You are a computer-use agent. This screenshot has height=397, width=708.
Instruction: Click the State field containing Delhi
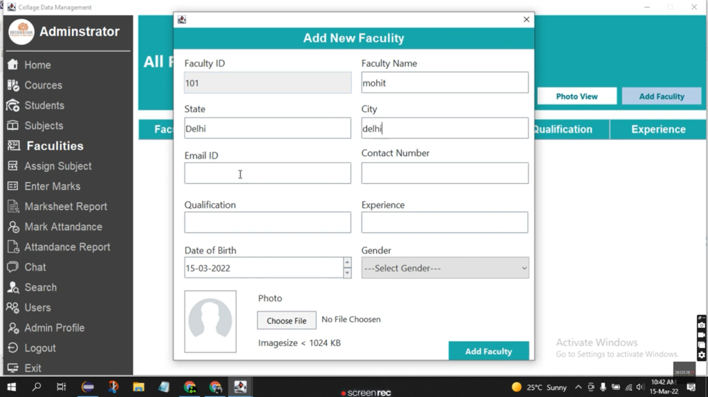(x=268, y=128)
